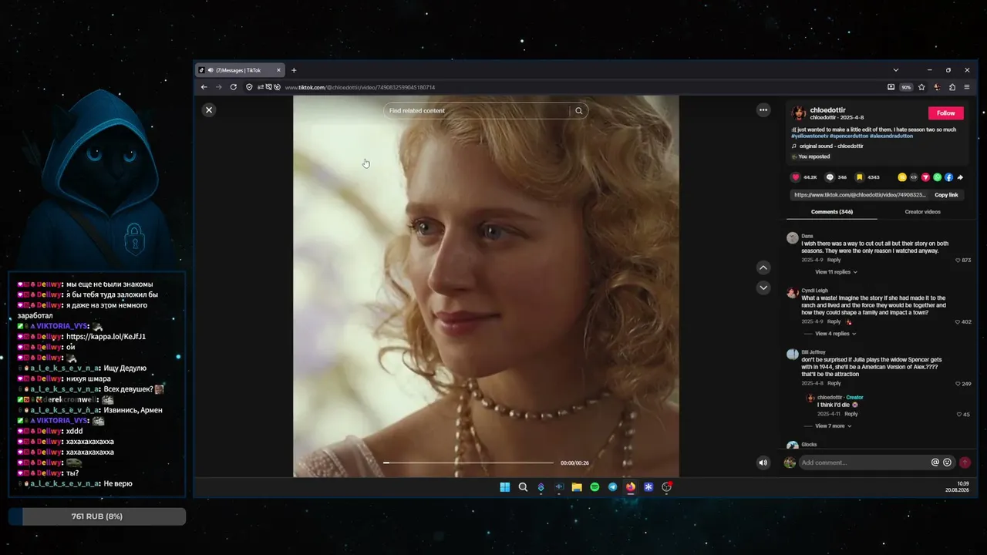Open the list all tabs dropdown arrow
This screenshot has width=987, height=555.
[x=895, y=70]
